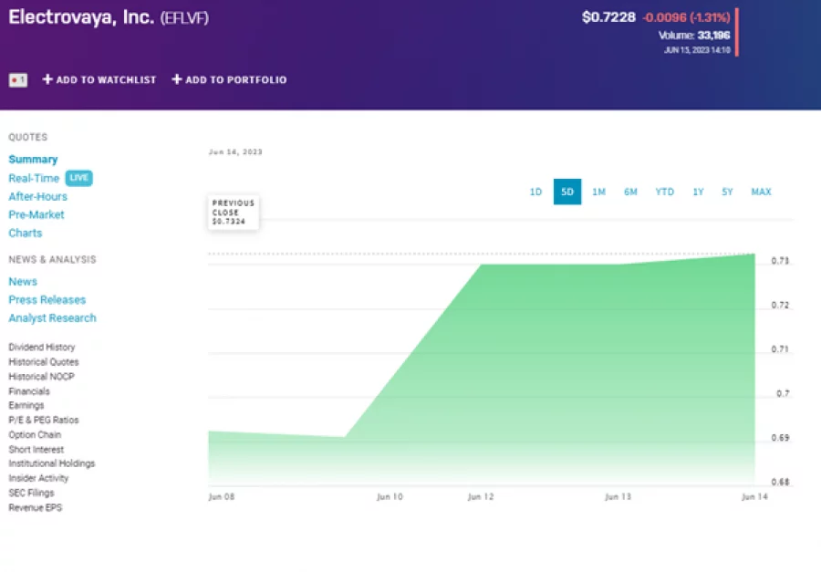The image size is (821, 572).
Task: Open the Charts link in sidebar
Action: coord(26,233)
